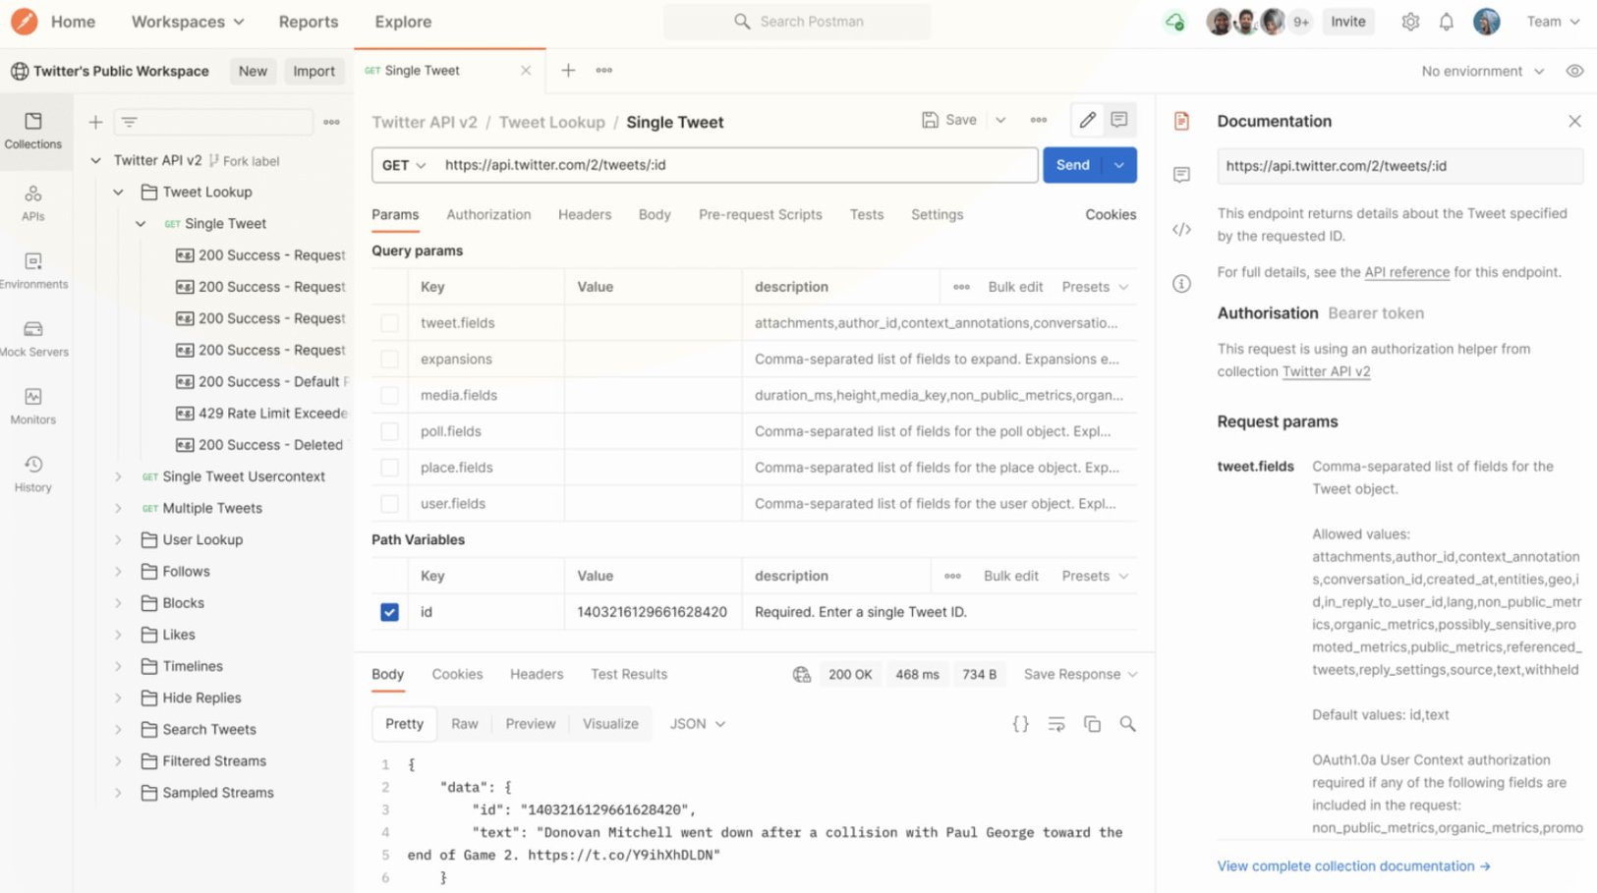Image resolution: width=1597 pixels, height=893 pixels.
Task: Open the No environment dropdown
Action: (x=1482, y=71)
